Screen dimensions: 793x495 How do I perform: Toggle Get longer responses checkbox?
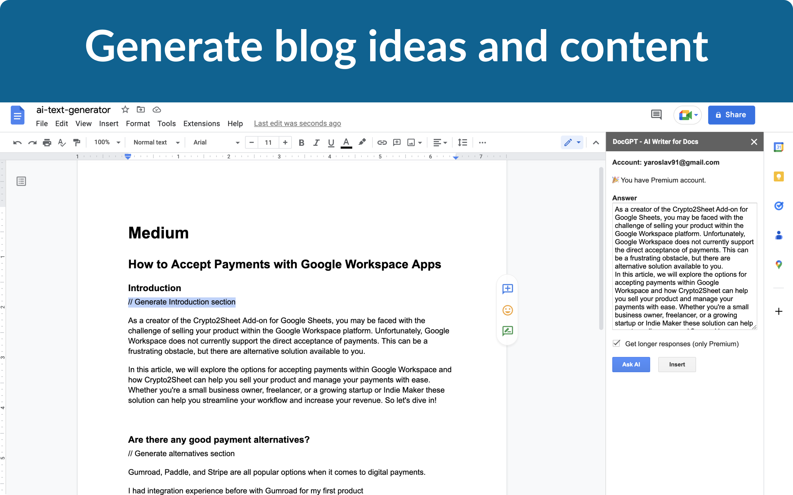point(616,343)
